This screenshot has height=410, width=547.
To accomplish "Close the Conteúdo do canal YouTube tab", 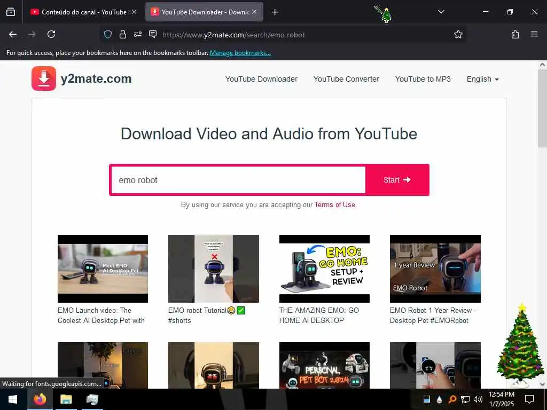I will coord(134,12).
